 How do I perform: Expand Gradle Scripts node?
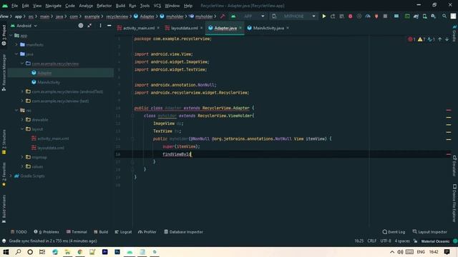pos(11,176)
